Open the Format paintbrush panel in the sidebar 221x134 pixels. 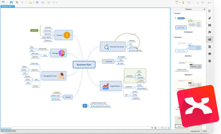[x=210, y=18]
